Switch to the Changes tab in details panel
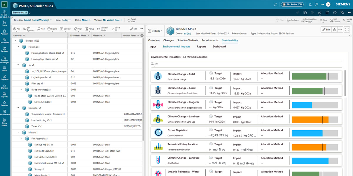 coord(169,40)
